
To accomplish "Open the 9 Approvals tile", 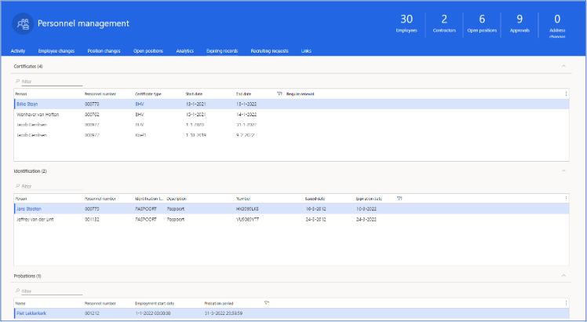I will click(x=520, y=24).
